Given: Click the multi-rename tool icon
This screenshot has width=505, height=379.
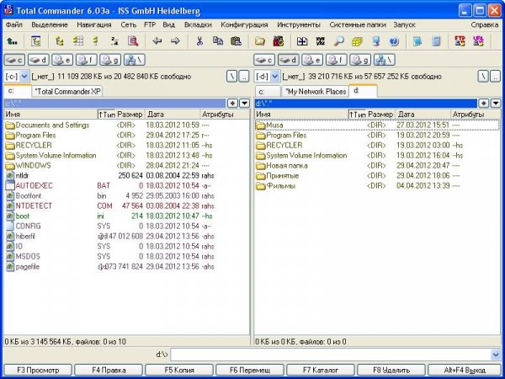Looking at the screenshot, I should (321, 41).
